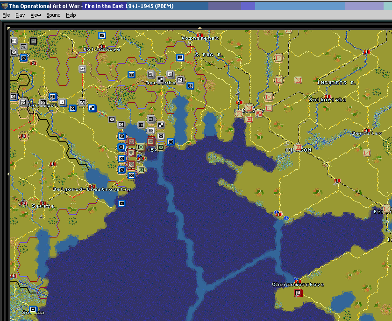Viewport: 392px width, 321px height.
Task: Click the red flag marker near Snihurivka
Action: tap(327, 97)
